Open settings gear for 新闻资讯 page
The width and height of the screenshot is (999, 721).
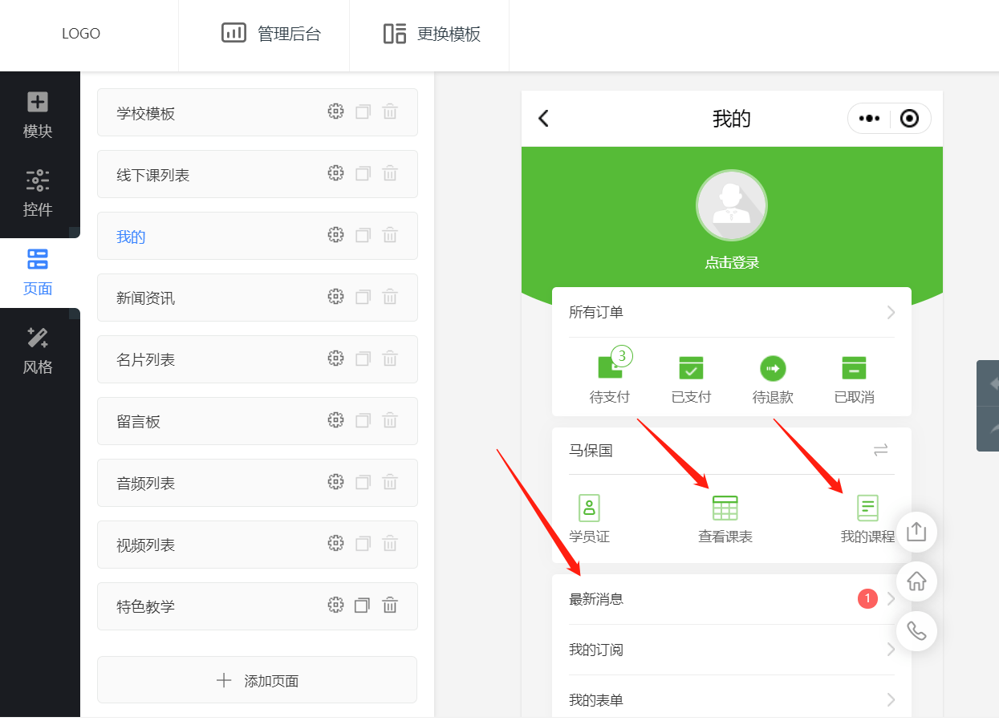click(335, 297)
